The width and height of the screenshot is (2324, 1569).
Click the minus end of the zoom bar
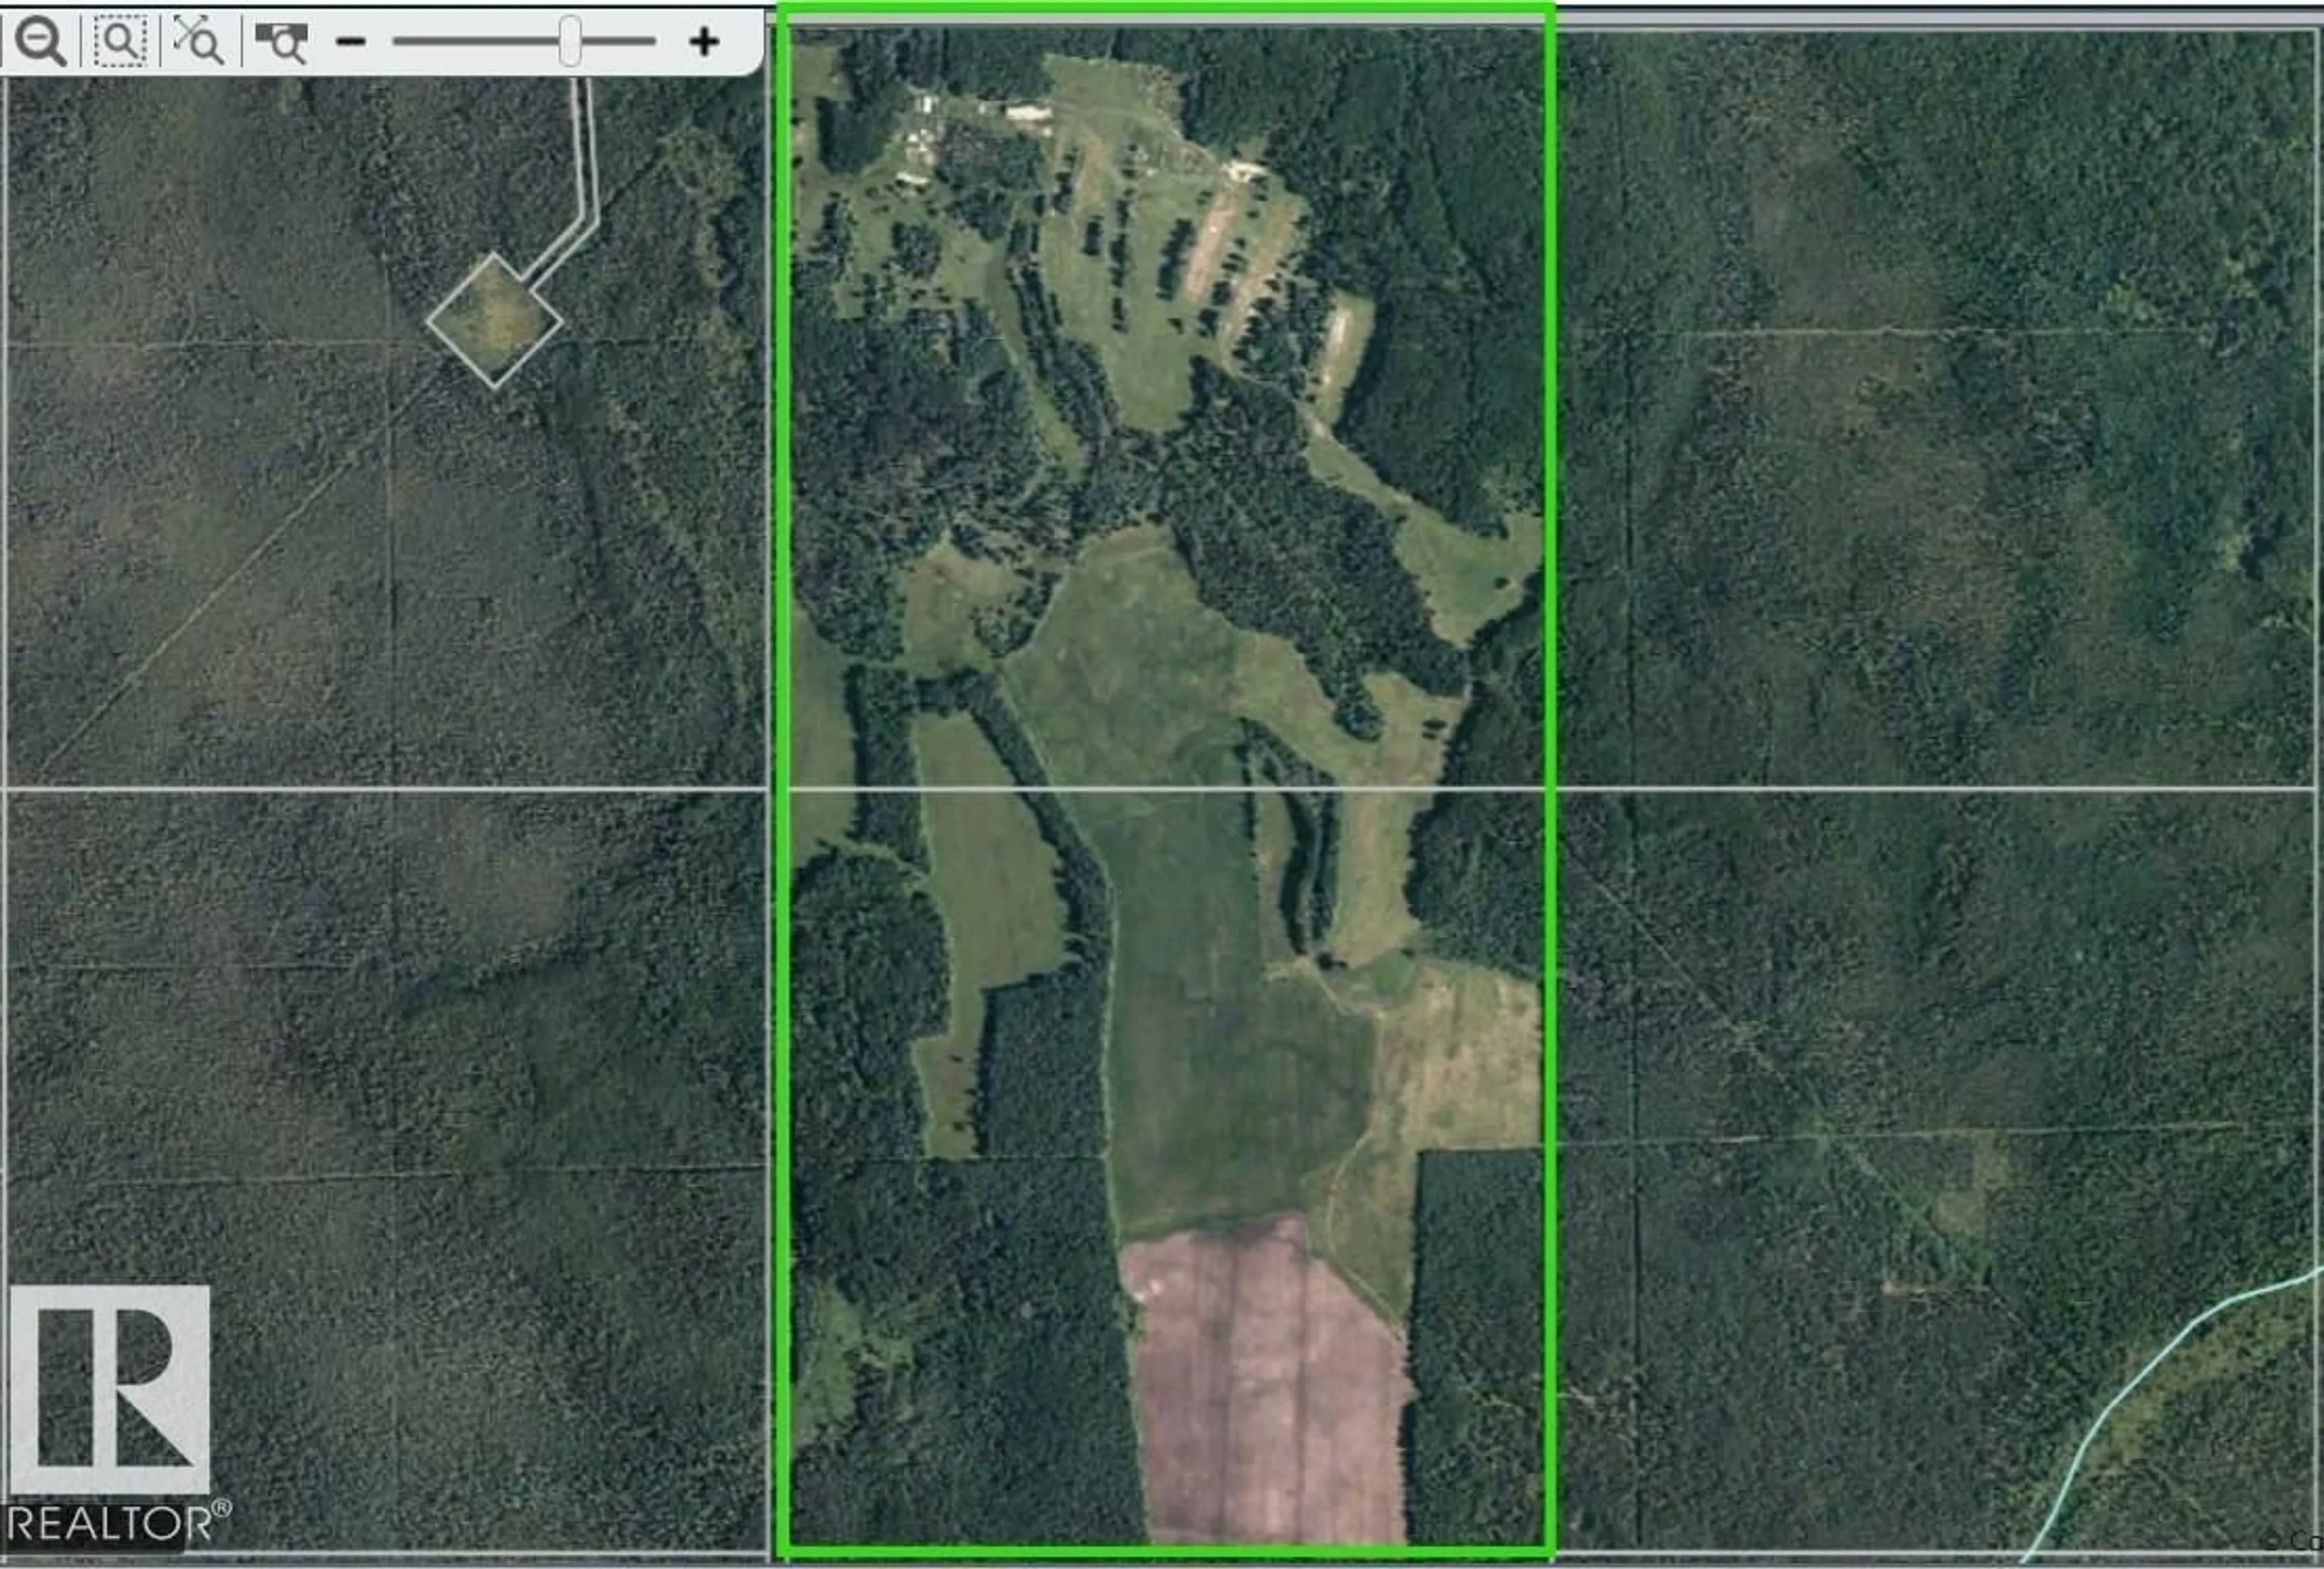point(351,40)
